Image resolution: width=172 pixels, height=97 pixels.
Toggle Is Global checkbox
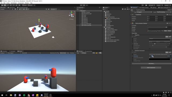[148, 25]
